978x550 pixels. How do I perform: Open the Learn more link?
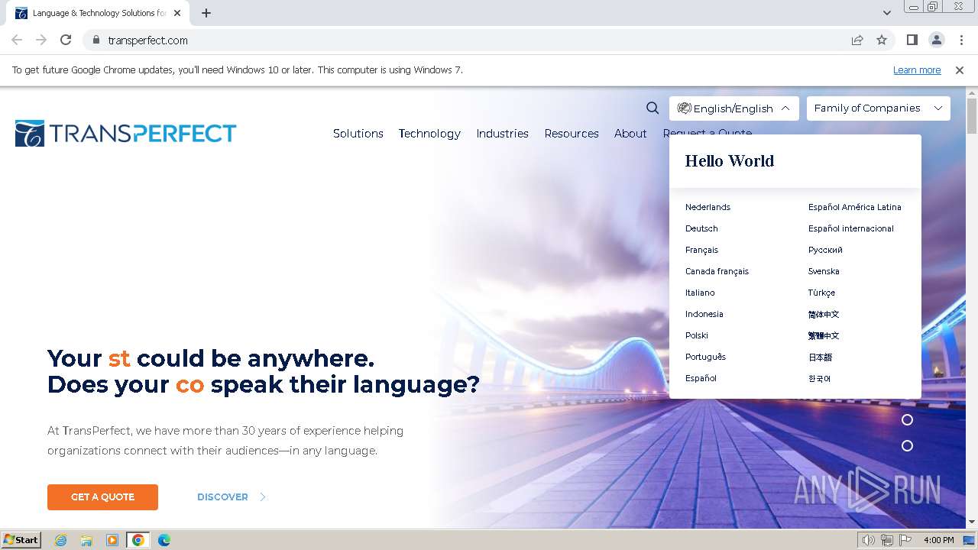(x=917, y=70)
